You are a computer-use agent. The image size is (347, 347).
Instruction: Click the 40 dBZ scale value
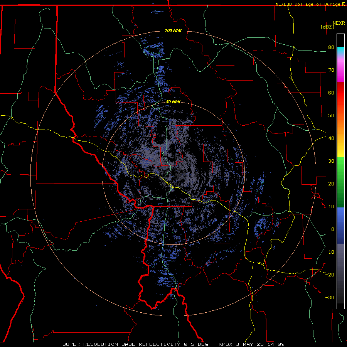click(x=331, y=138)
